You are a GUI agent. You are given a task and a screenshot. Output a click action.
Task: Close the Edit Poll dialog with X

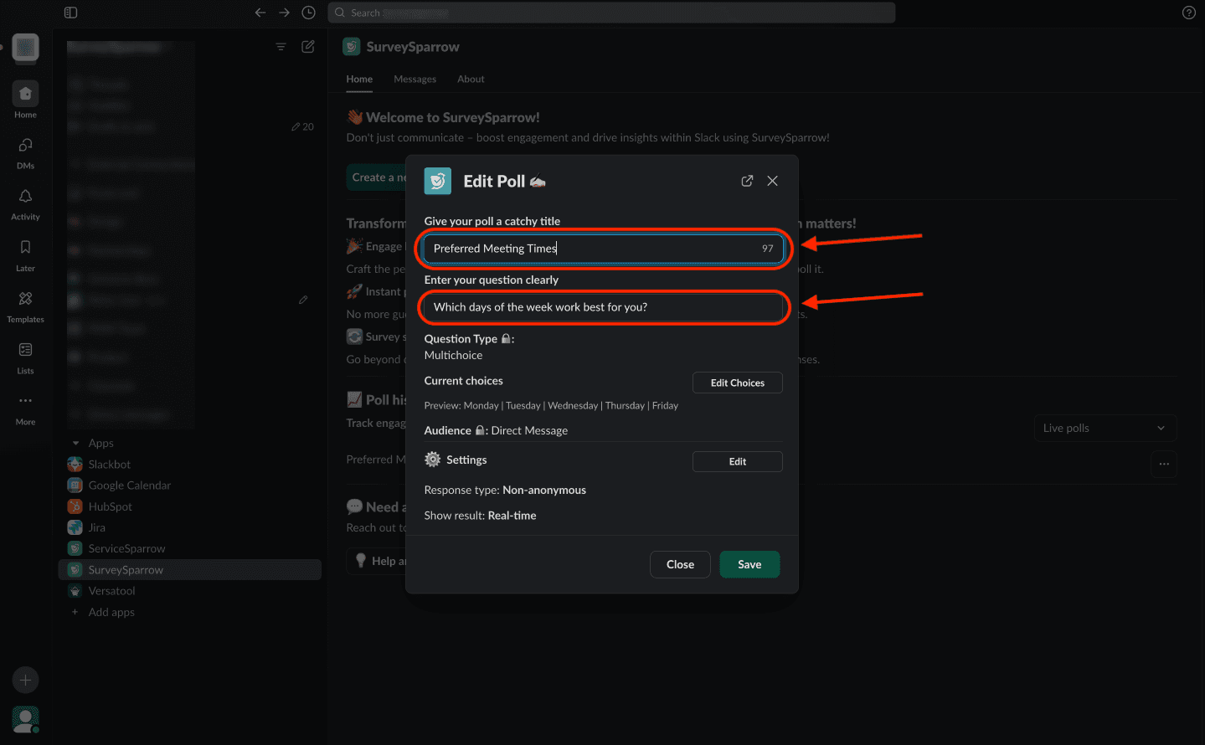[772, 181]
